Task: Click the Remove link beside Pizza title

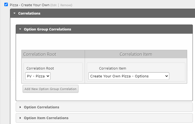Action: pos(66,5)
